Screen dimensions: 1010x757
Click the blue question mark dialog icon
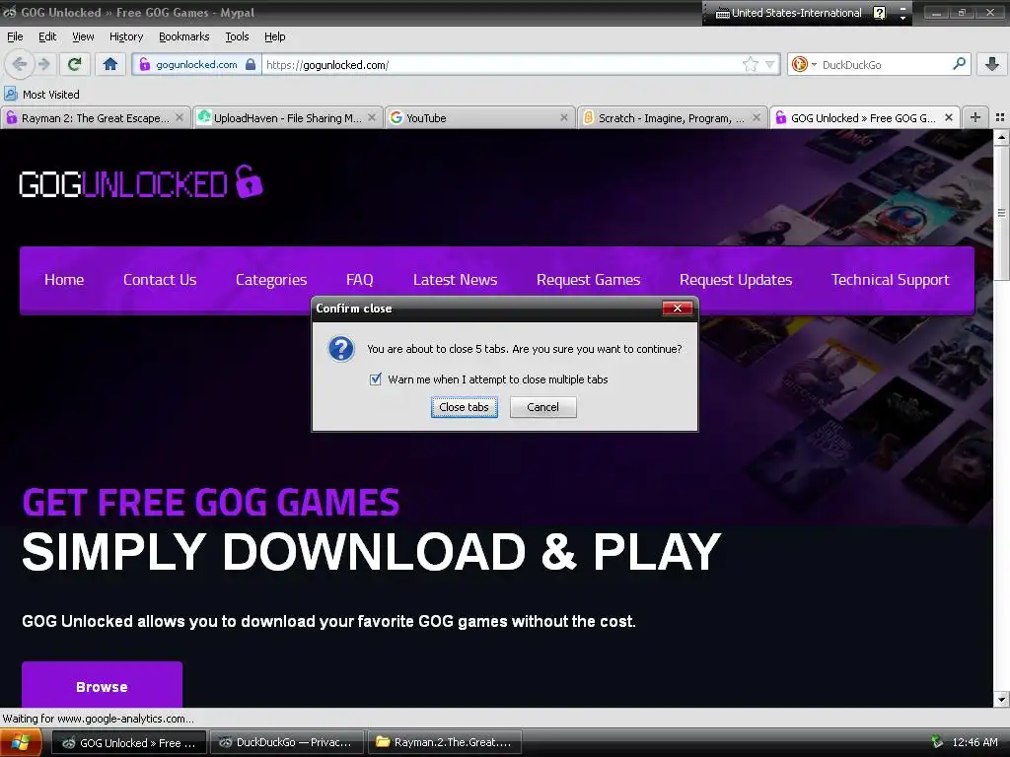click(x=340, y=349)
